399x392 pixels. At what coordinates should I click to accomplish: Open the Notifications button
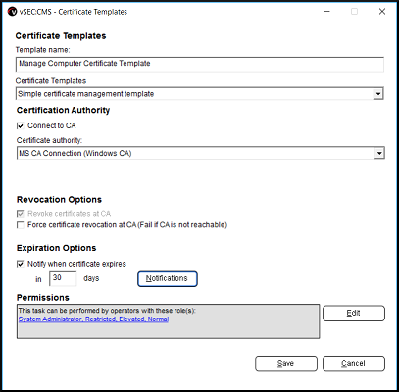pos(168,279)
